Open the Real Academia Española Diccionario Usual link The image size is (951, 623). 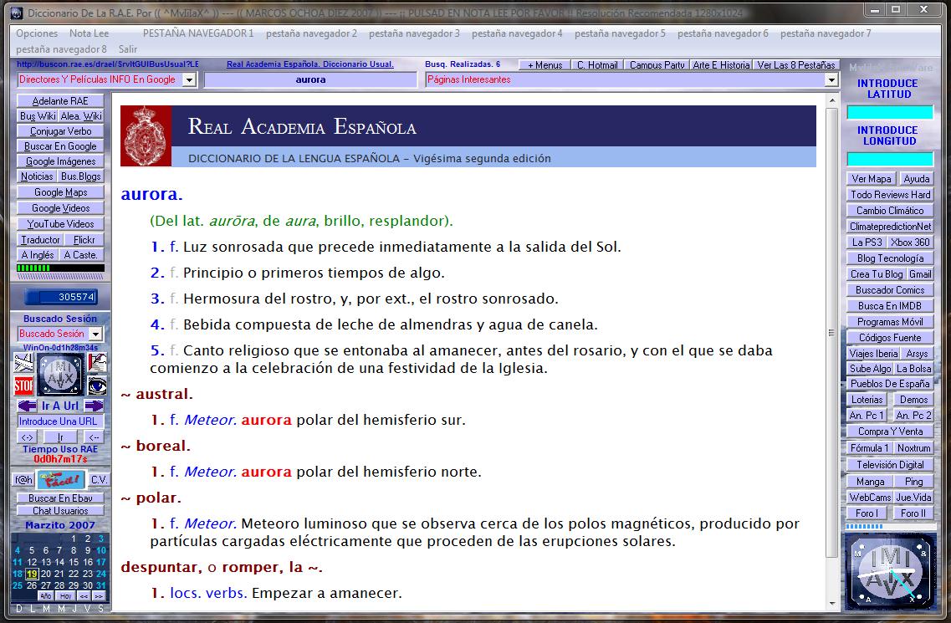click(x=310, y=64)
